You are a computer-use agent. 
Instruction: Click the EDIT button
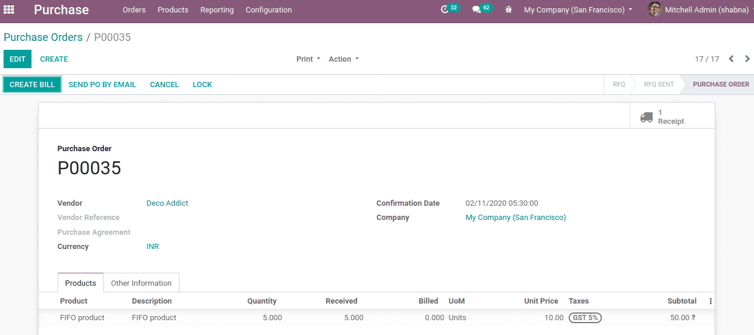(x=17, y=59)
